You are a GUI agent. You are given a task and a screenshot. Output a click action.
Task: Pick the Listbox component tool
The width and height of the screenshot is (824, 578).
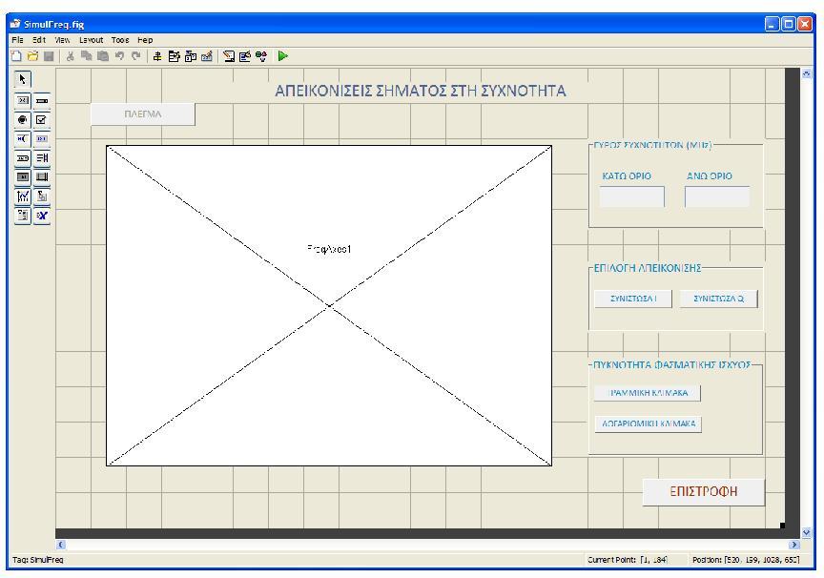pos(42,158)
